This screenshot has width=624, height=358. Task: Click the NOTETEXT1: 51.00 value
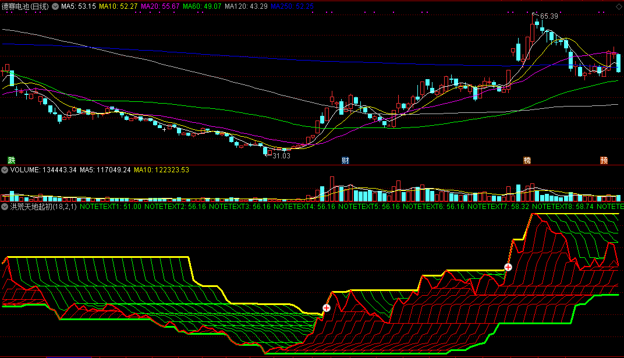[111, 207]
